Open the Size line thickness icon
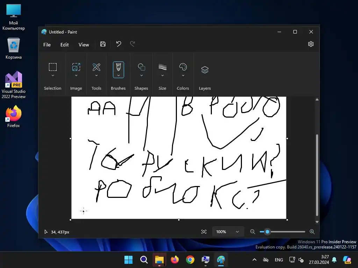This screenshot has height=268, width=358. coord(162,67)
